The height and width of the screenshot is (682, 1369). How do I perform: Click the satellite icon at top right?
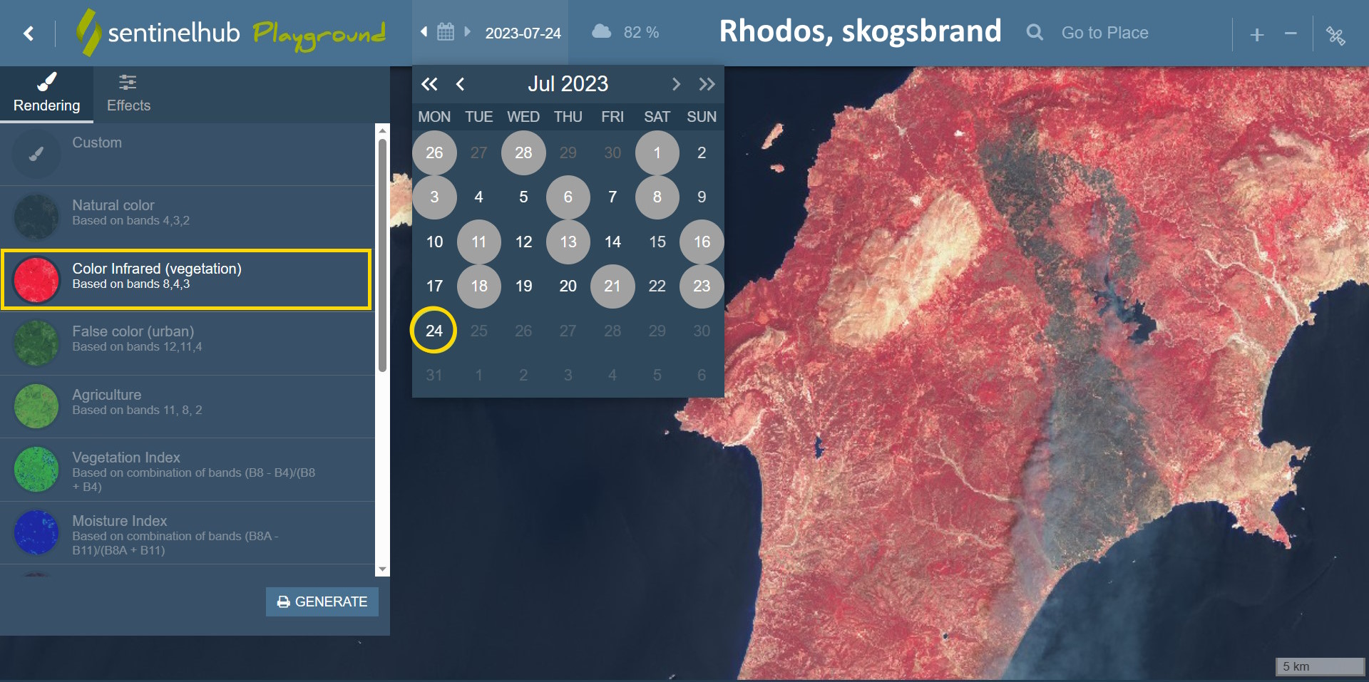pos(1335,35)
